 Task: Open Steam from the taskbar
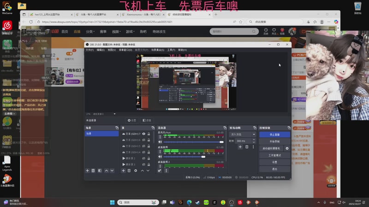click(x=197, y=202)
